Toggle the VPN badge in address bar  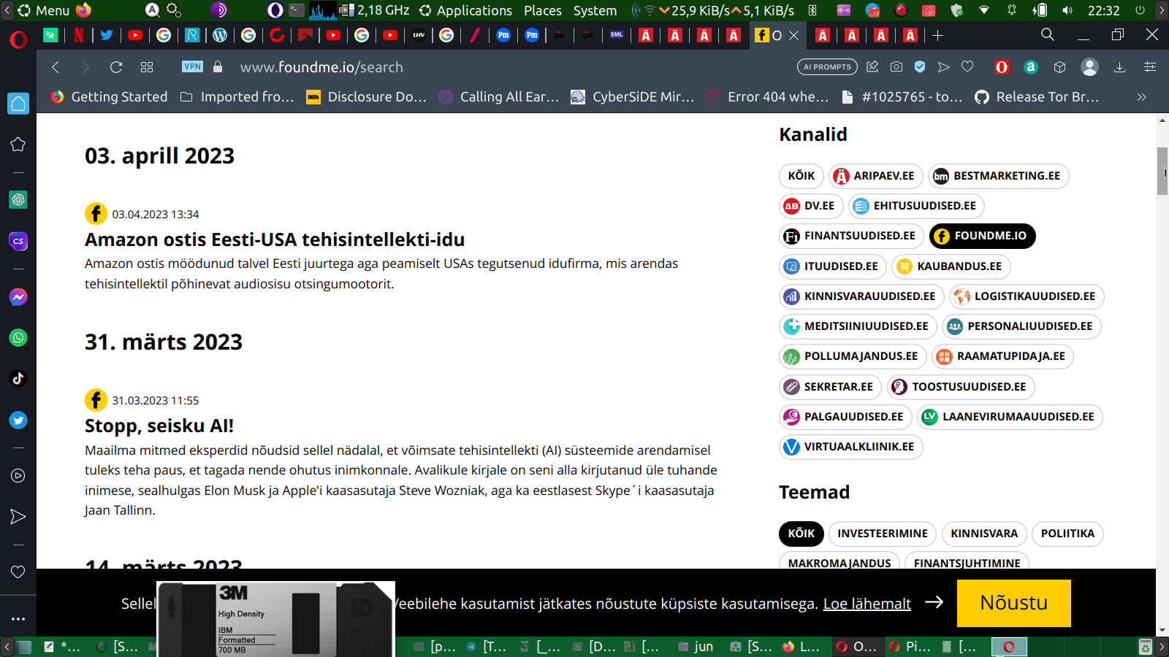193,66
